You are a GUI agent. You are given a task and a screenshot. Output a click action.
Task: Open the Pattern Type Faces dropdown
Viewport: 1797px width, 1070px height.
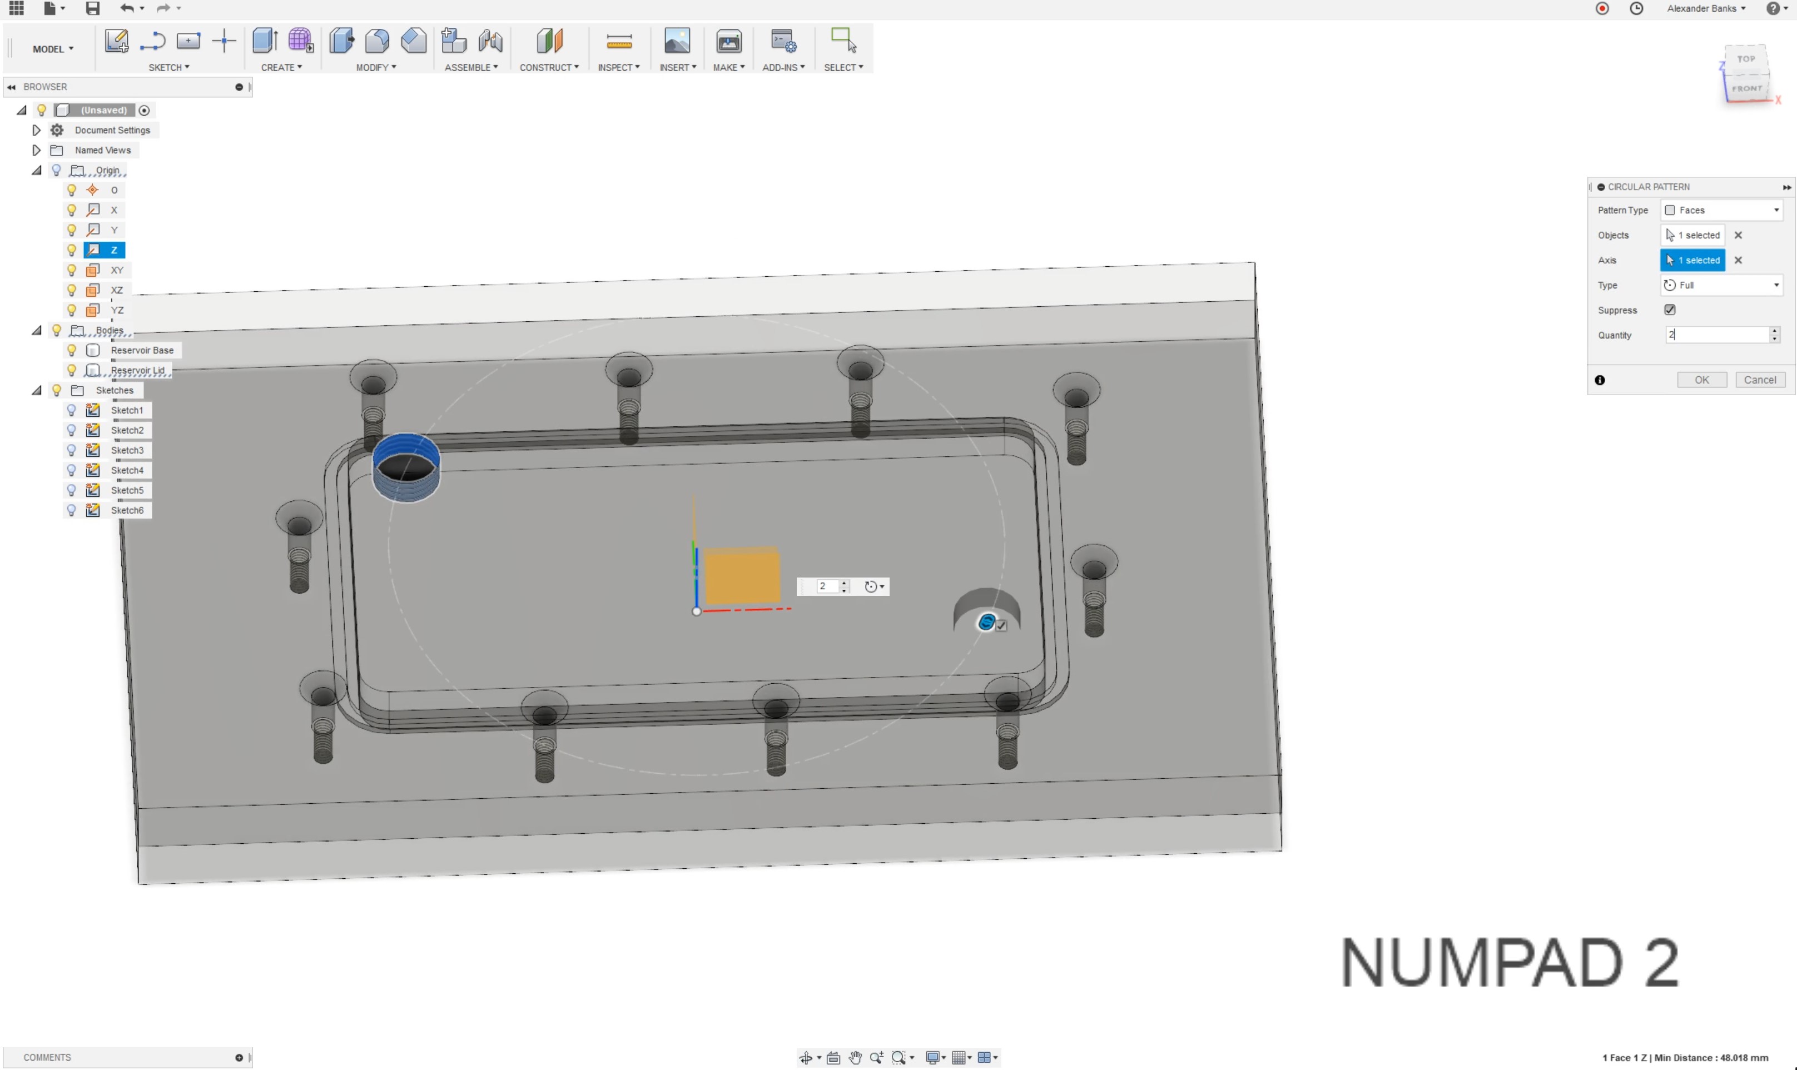[x=1721, y=211]
